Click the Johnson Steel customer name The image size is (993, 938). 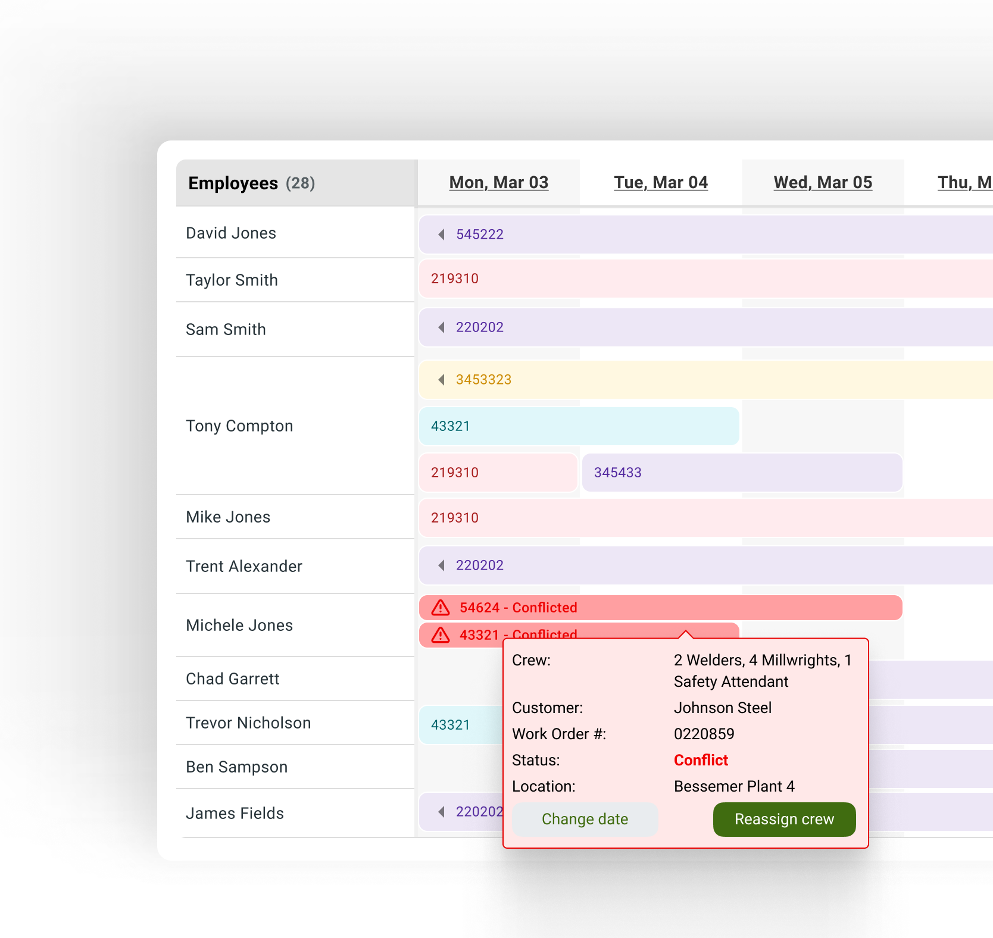[x=722, y=707]
